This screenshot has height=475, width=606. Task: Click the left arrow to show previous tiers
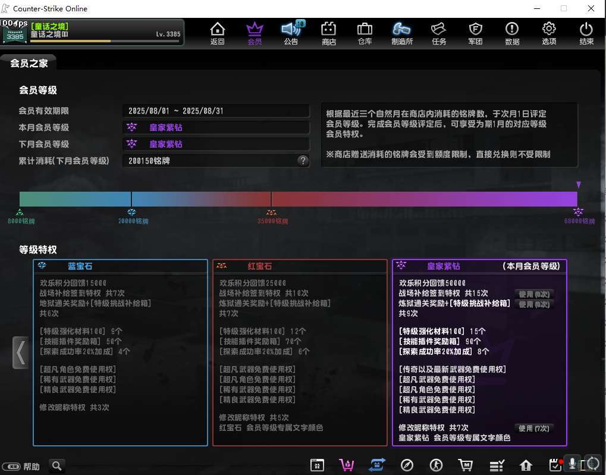tap(20, 352)
